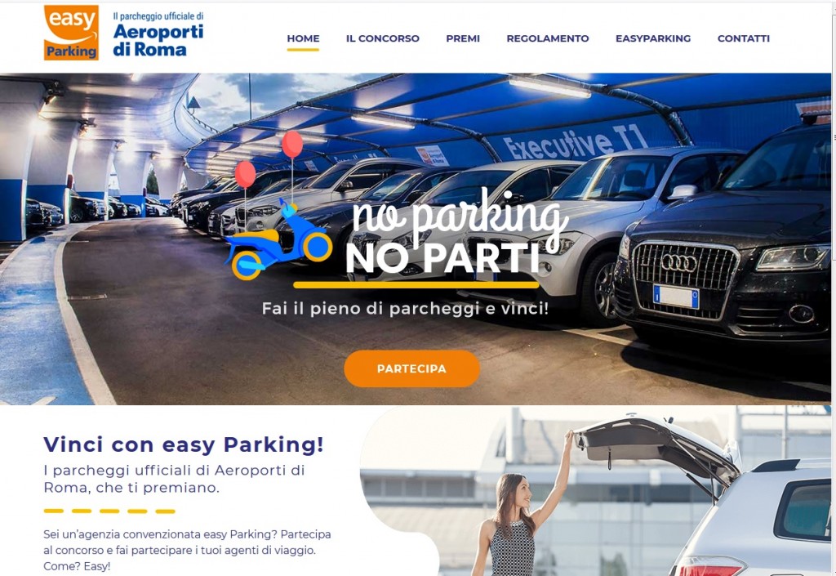Open the EASYPARKING menu link
Screen dimensions: 836x576
(653, 38)
